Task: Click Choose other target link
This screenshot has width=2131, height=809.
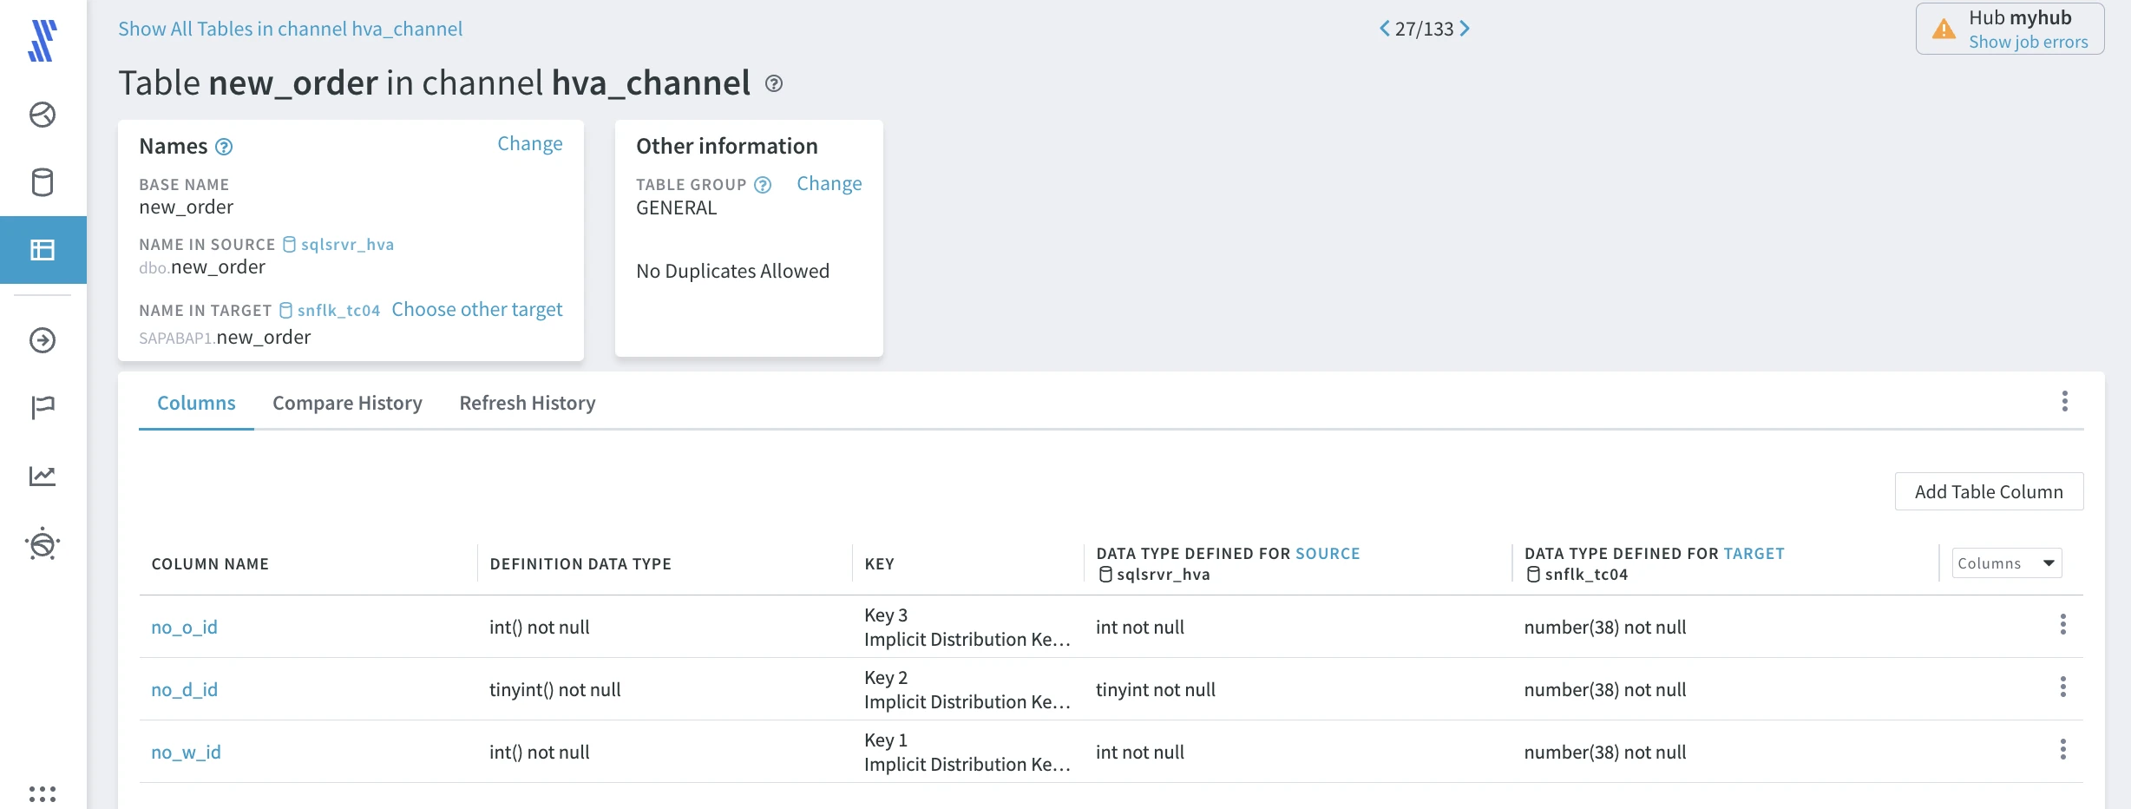Action: [x=476, y=310]
